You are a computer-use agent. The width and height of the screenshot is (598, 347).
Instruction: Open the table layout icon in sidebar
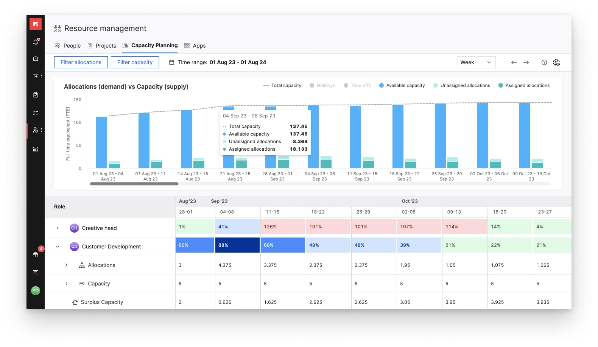(36, 149)
